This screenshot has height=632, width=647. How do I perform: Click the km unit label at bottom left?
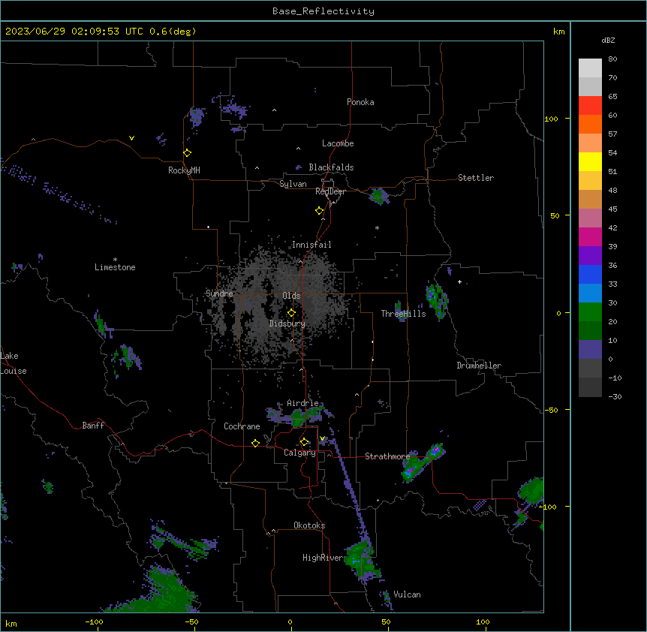coord(11,624)
